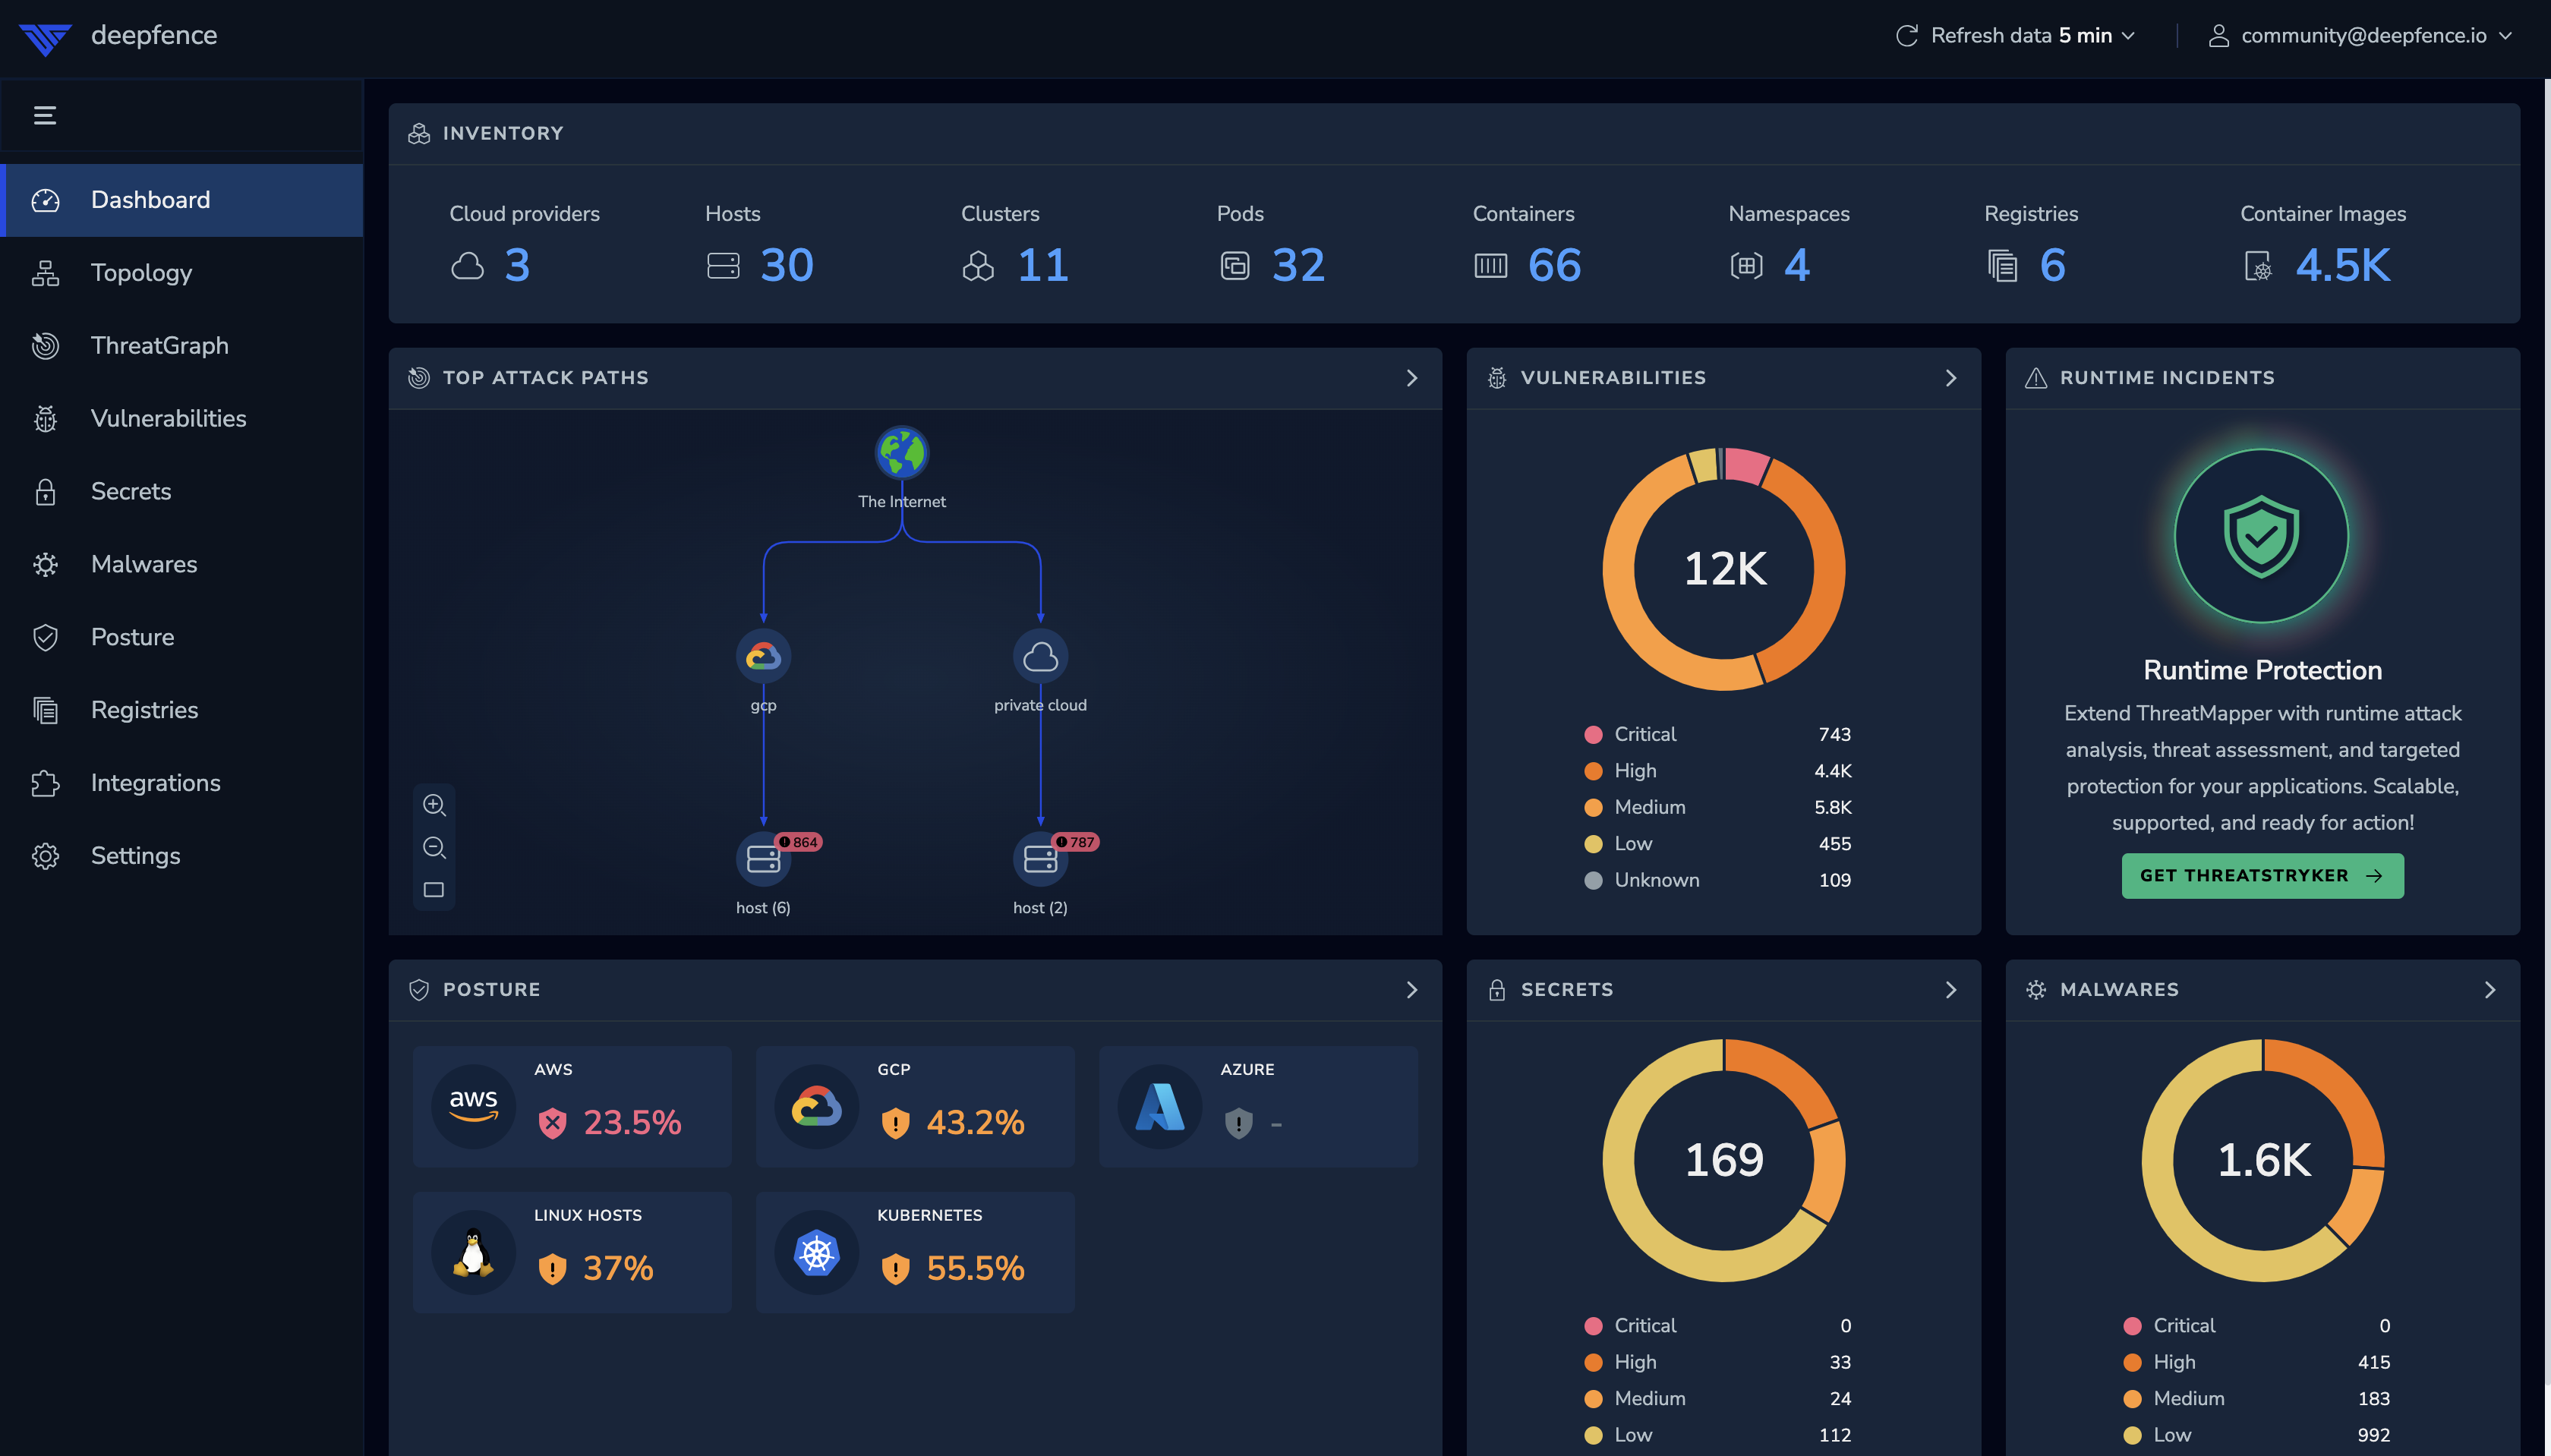The height and width of the screenshot is (1456, 2551).
Task: Navigate to Posture in the sidebar
Action: pyautogui.click(x=132, y=637)
